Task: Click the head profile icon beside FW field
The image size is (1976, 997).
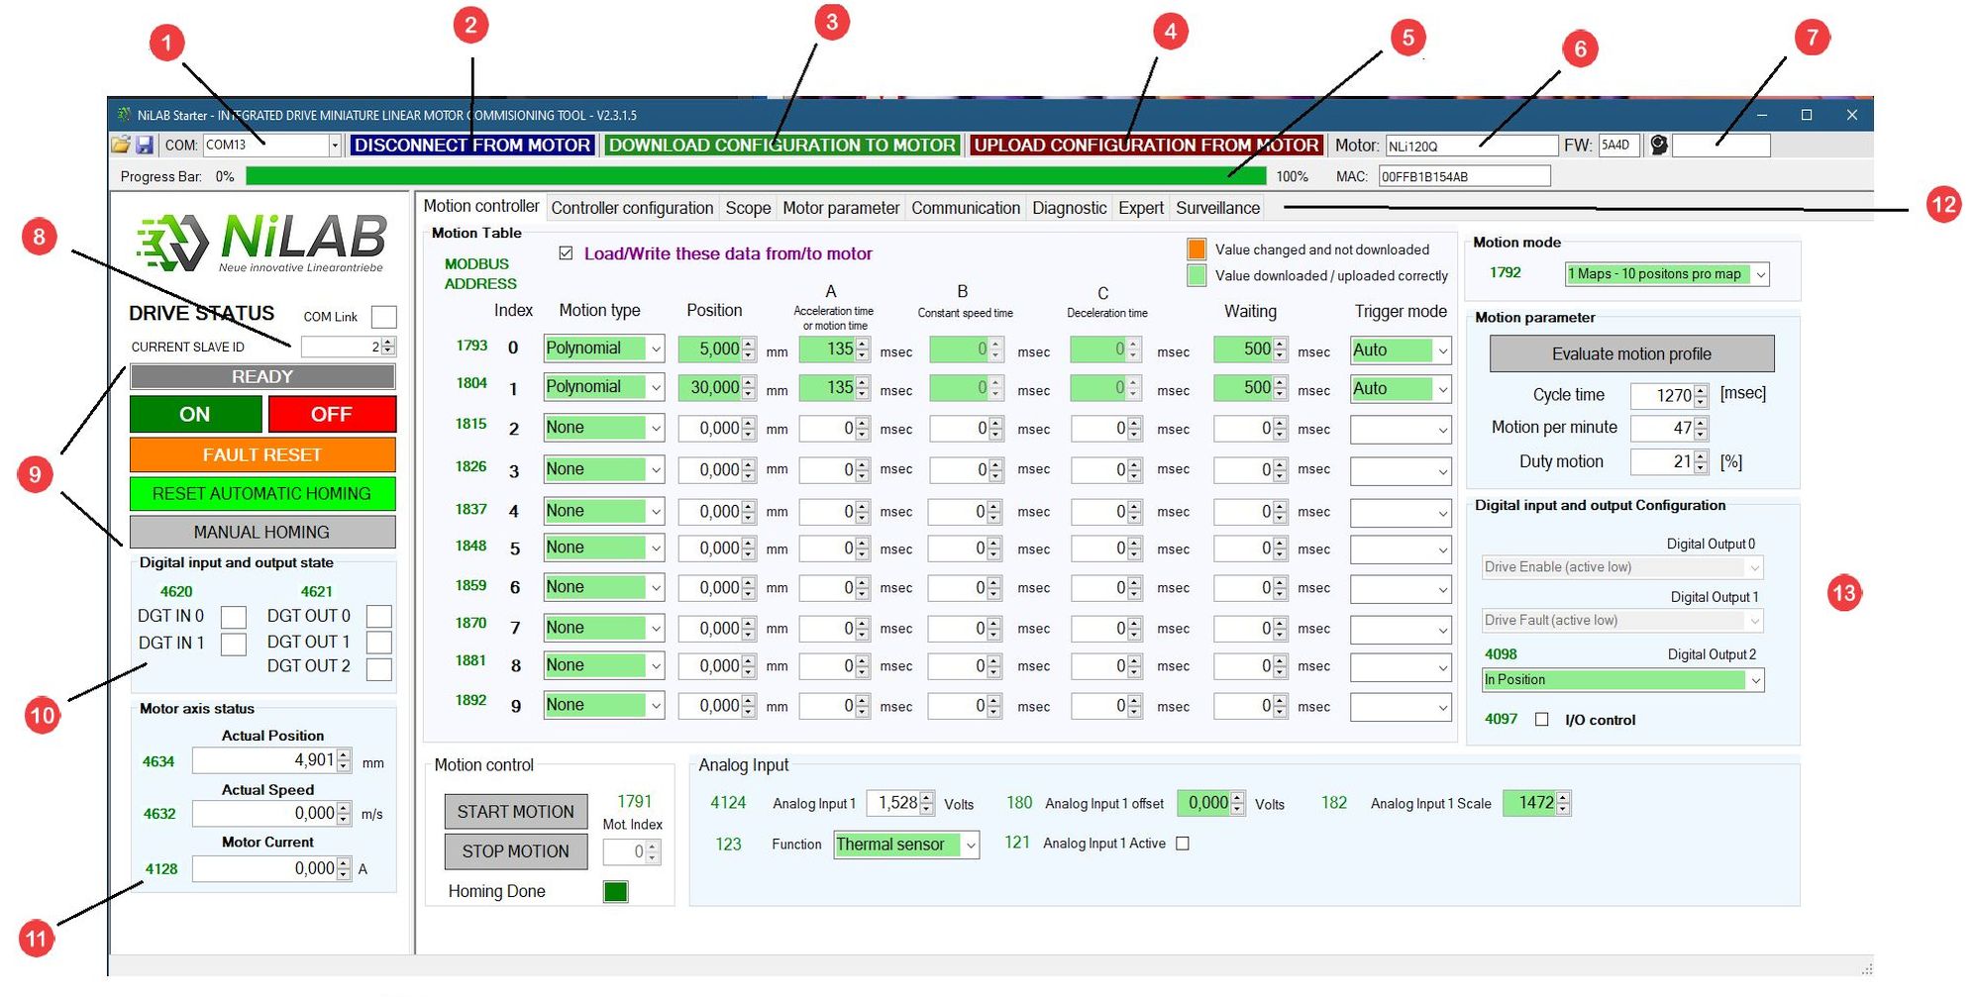Action: point(1658,146)
